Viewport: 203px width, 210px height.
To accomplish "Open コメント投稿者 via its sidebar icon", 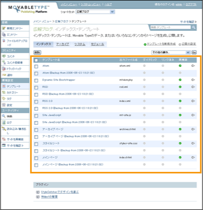I will [x=4, y=62].
